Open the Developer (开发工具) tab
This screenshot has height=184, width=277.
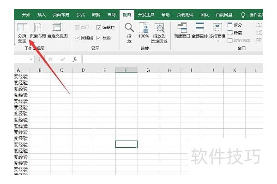pyautogui.click(x=146, y=15)
